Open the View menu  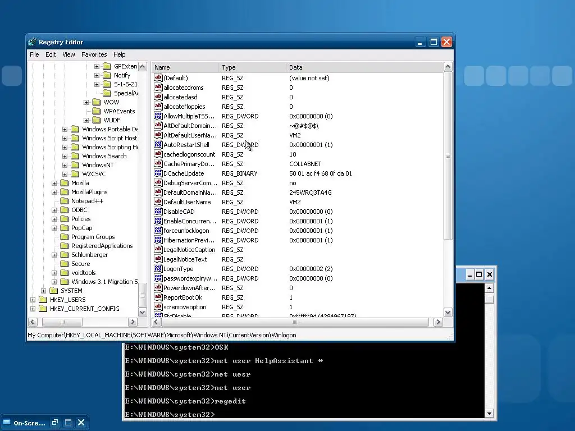69,54
